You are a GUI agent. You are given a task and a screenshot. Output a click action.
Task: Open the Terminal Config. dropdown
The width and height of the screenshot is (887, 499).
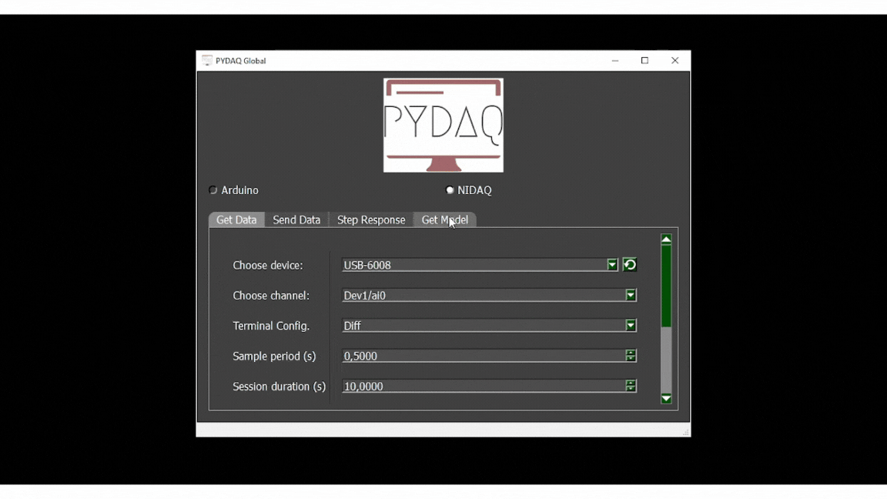(631, 326)
